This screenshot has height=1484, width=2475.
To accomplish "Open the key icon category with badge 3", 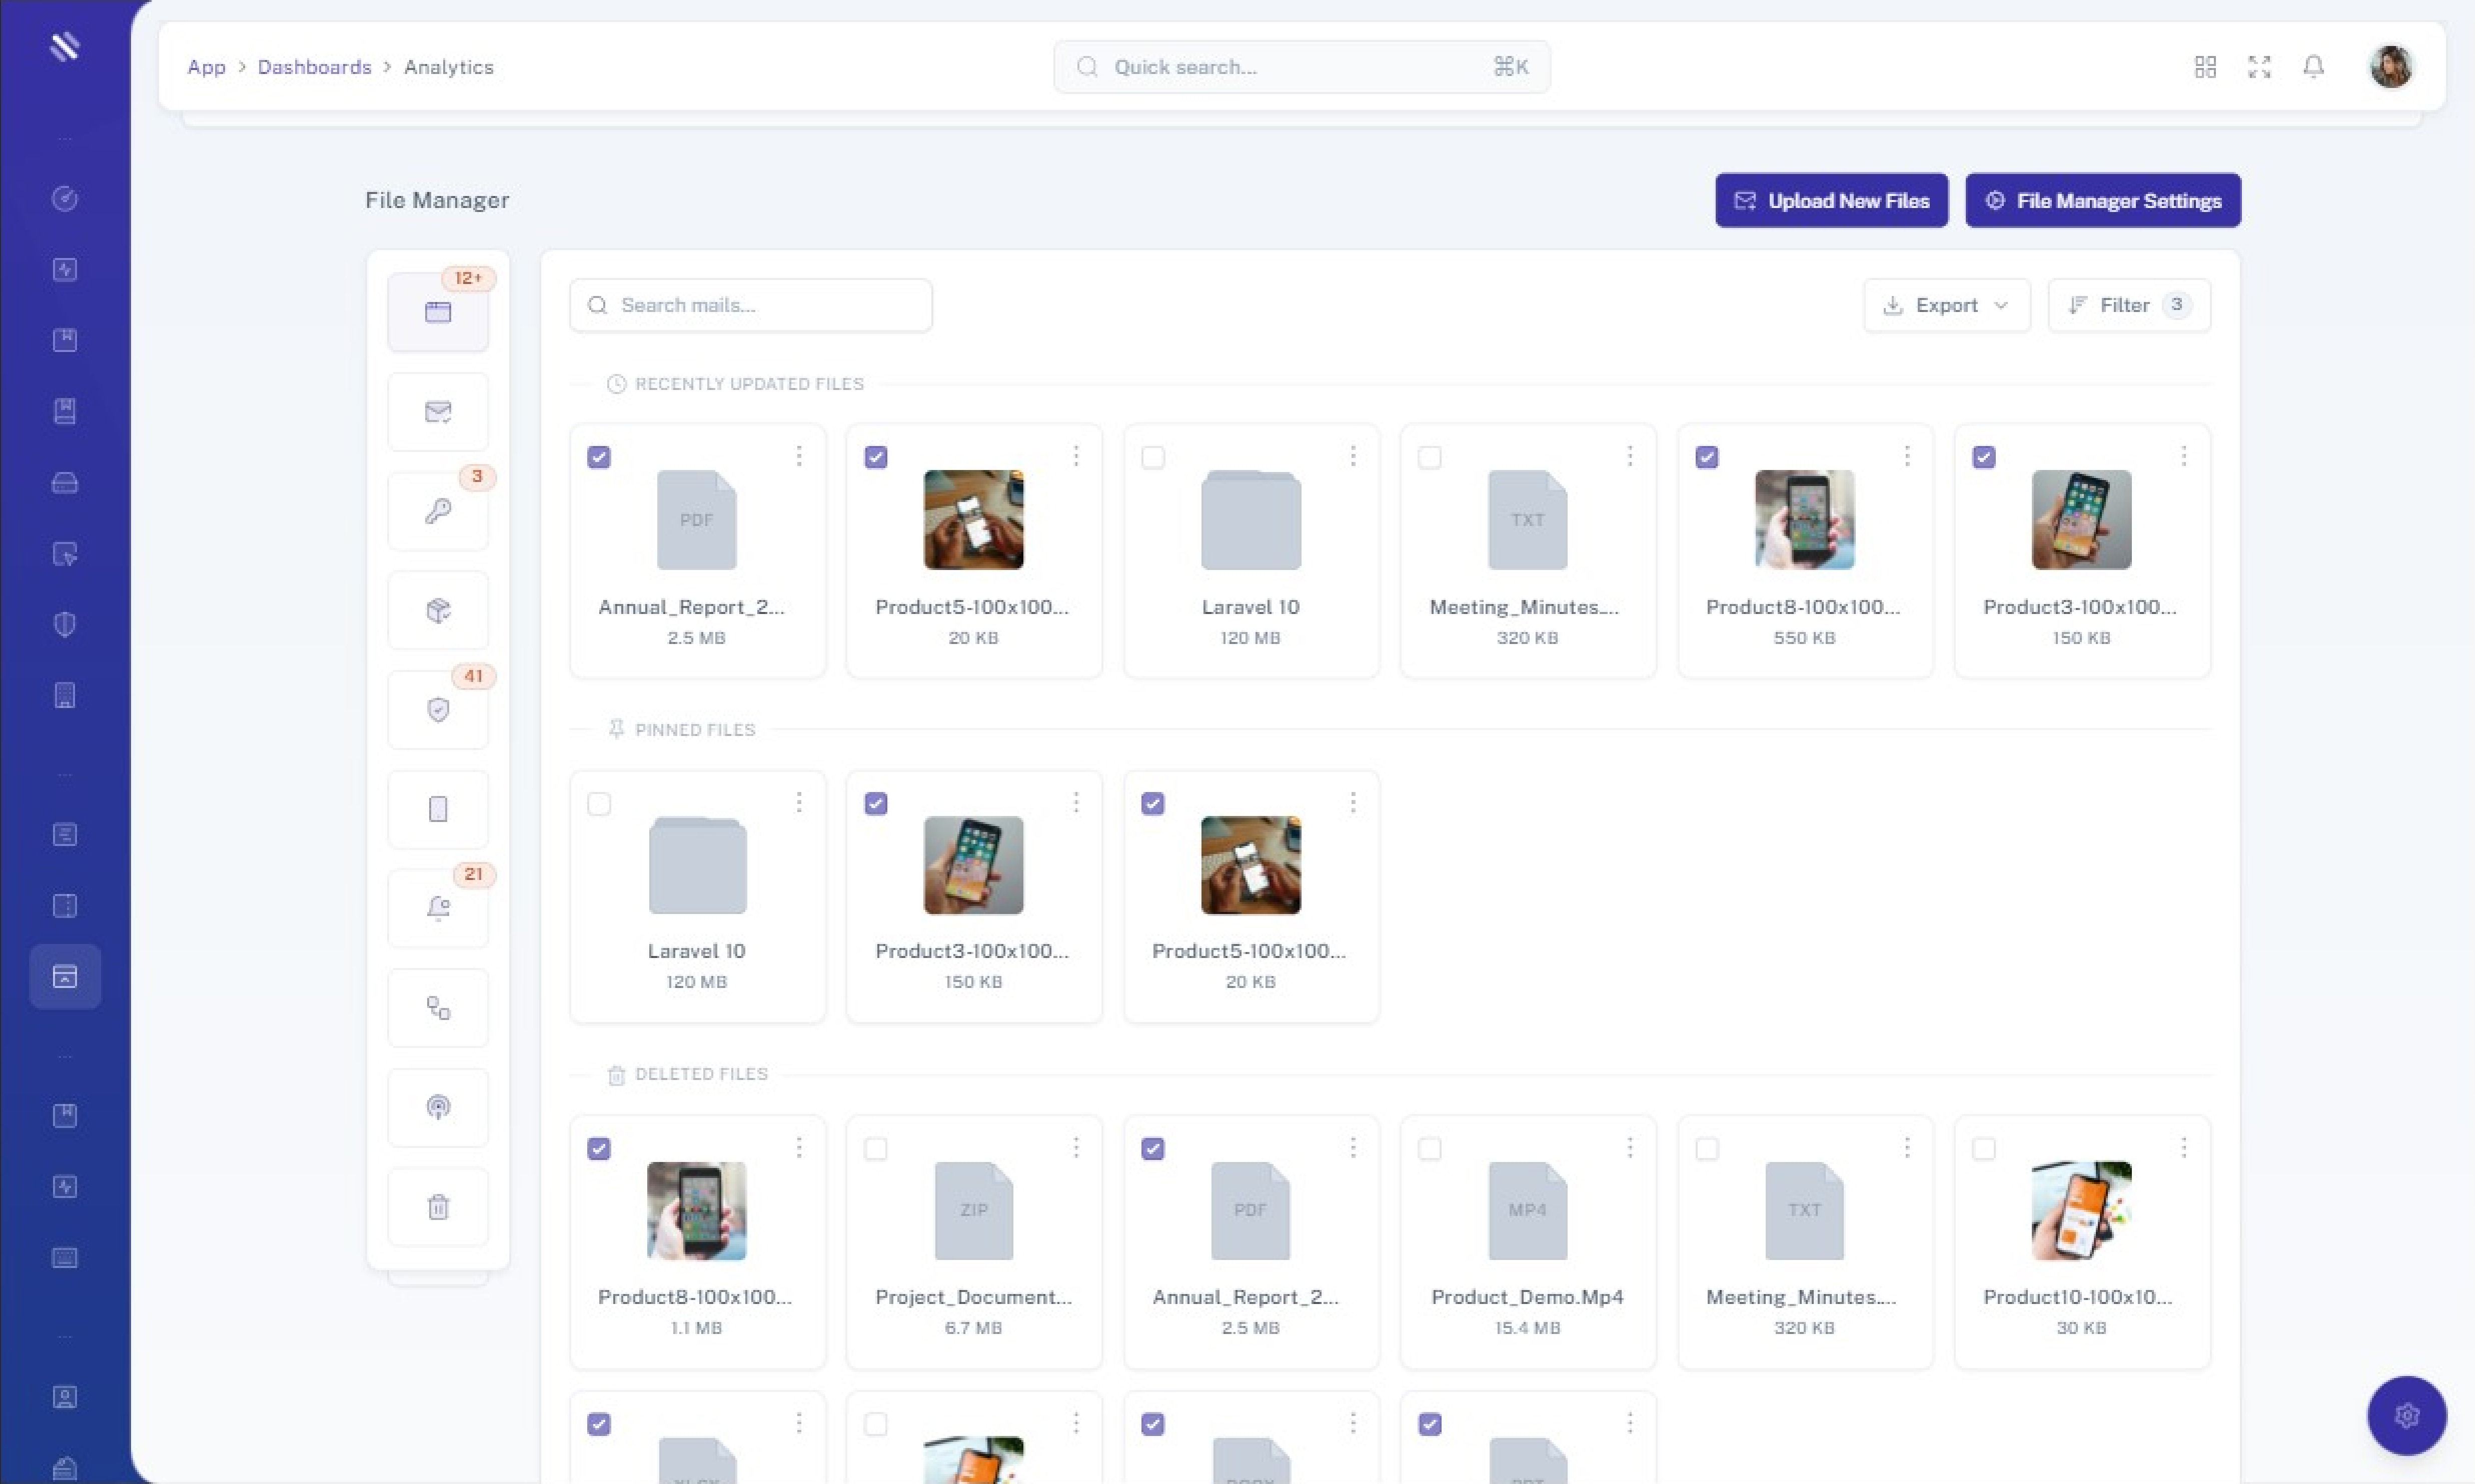I will pos(438,511).
